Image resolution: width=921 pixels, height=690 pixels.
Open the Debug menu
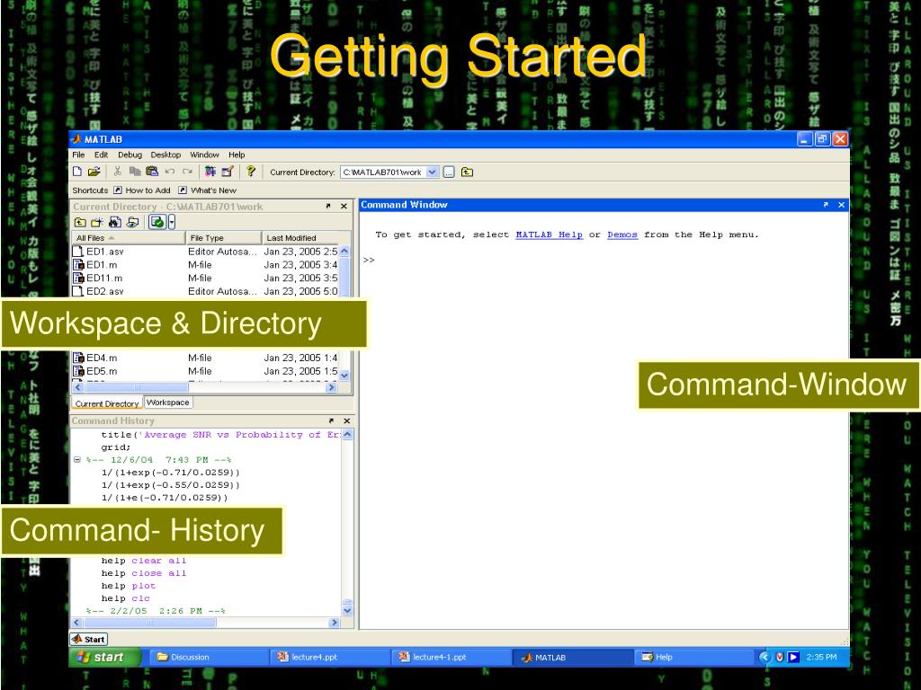coord(130,155)
